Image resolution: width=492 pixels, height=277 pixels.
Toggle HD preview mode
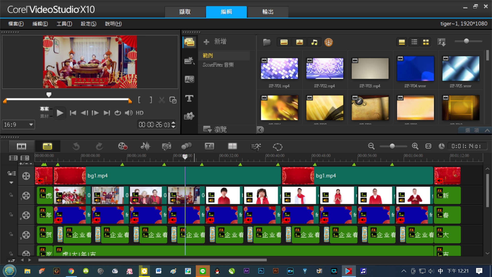pyautogui.click(x=140, y=113)
